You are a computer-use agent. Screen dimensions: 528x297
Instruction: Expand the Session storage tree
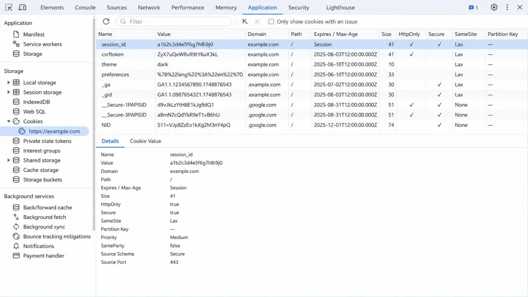[x=8, y=92]
